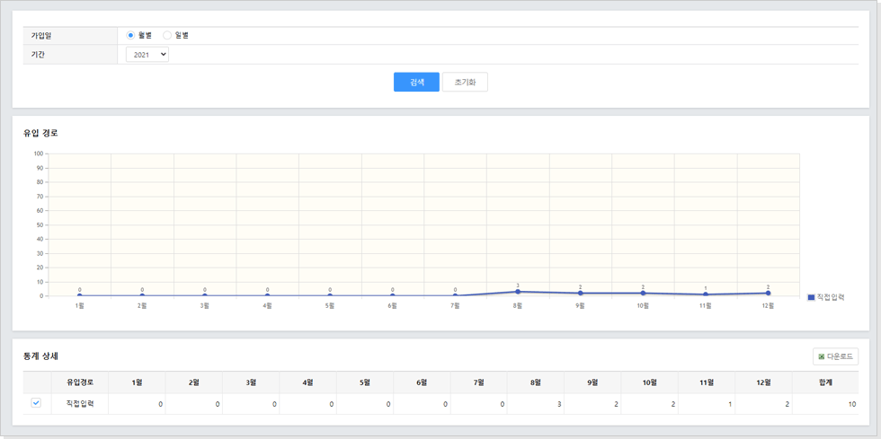
Task: Click the 1월 data point on chart
Action: 80,295
